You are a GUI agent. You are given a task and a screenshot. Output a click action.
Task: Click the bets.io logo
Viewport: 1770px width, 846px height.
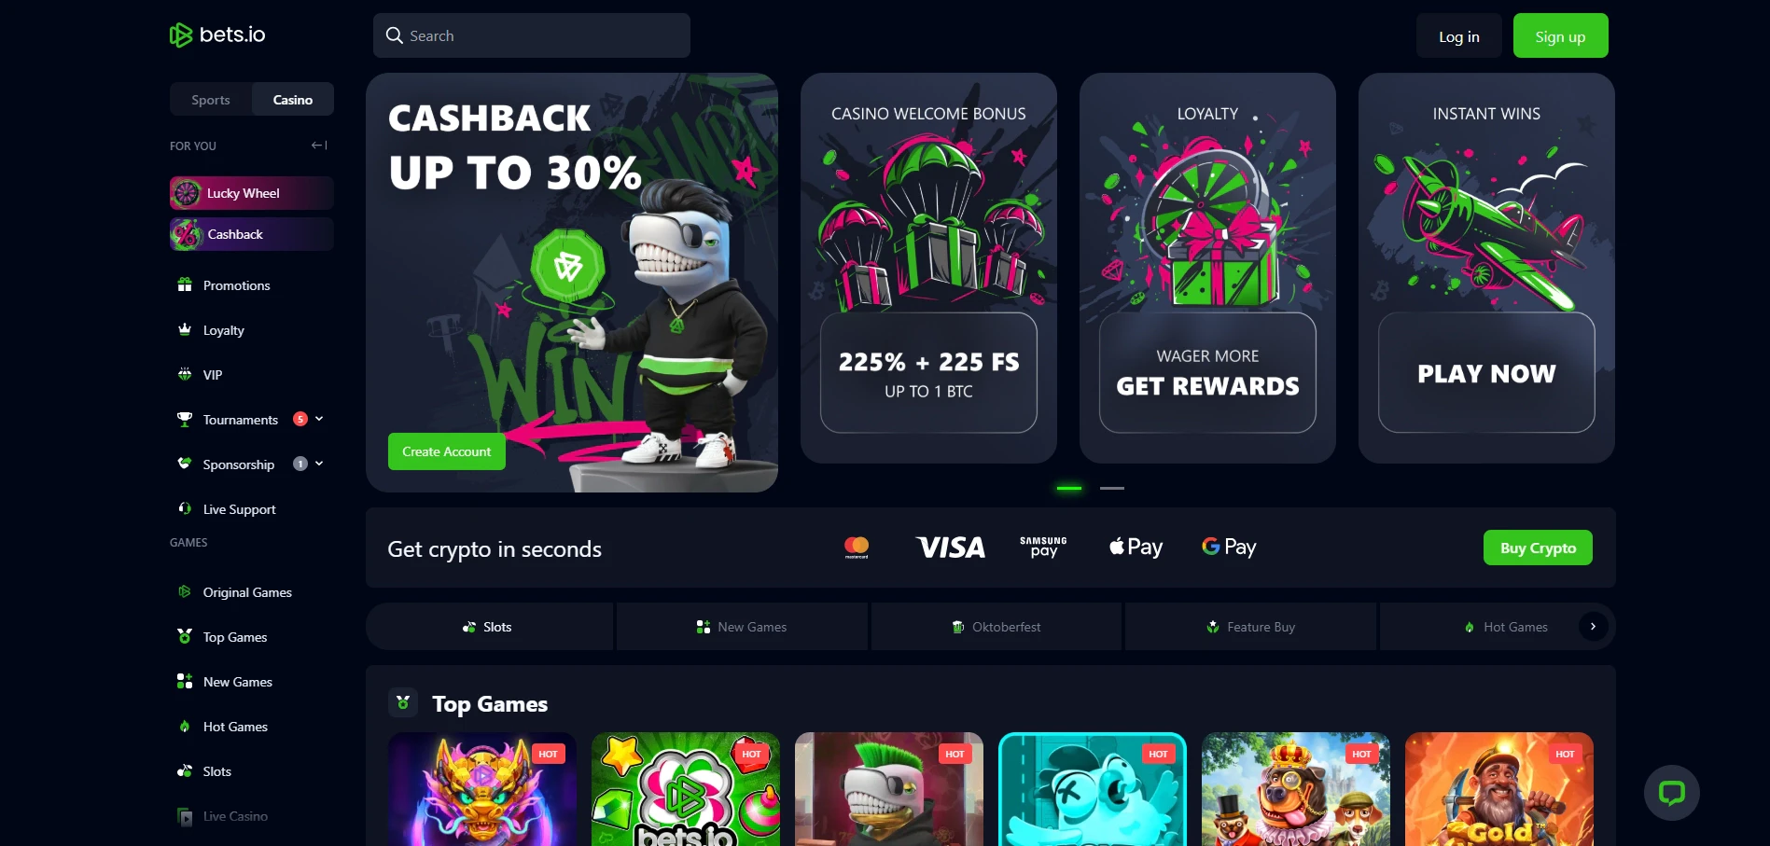217,35
